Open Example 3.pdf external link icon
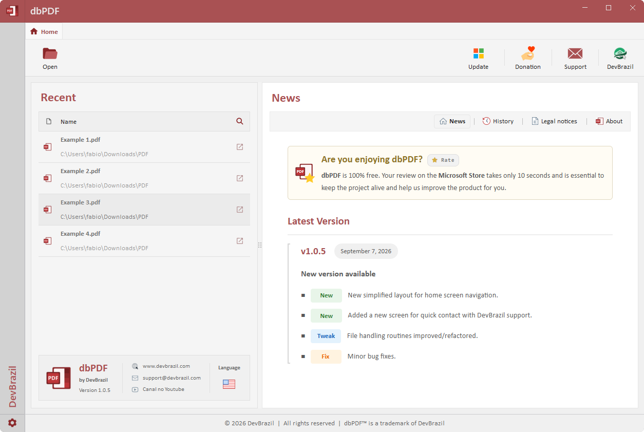Screen dimensions: 644x432 click(240, 210)
